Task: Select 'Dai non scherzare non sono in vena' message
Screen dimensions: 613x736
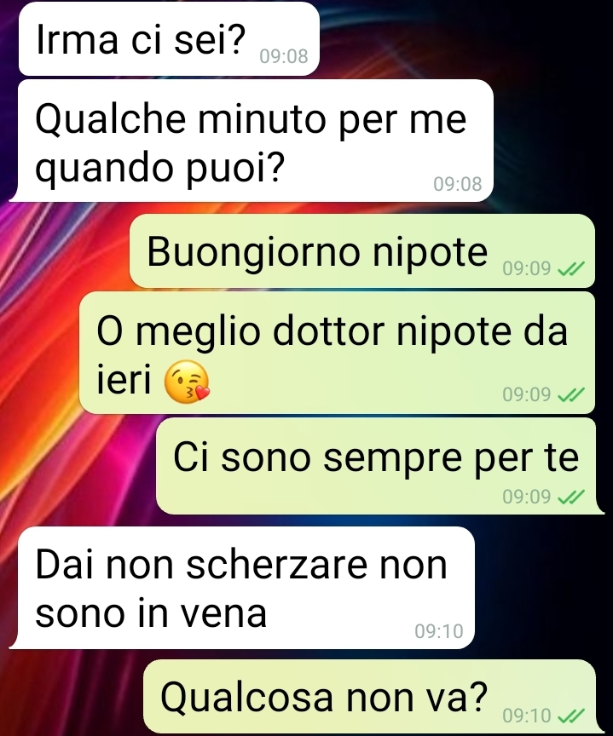Action: pos(242,588)
